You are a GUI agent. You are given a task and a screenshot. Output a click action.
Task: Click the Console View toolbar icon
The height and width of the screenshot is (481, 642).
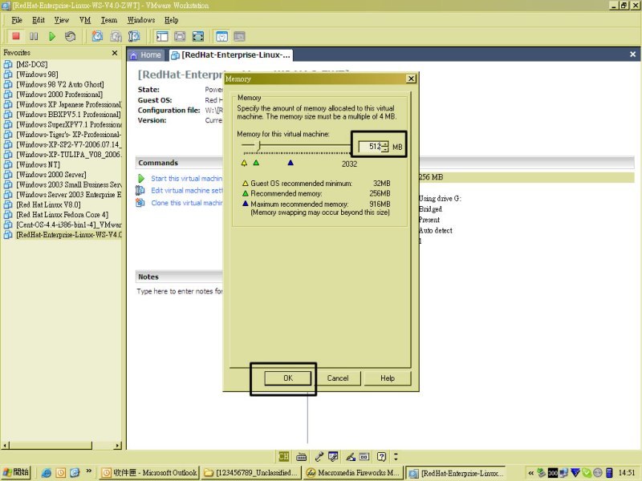coord(239,36)
